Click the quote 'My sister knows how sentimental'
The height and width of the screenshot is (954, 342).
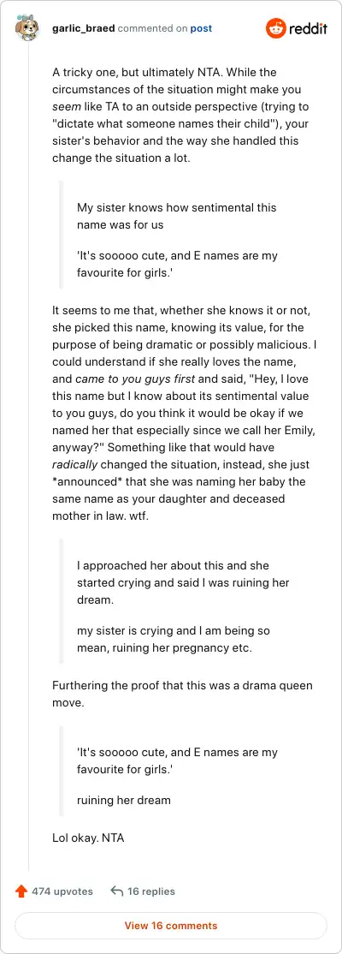coord(177,216)
